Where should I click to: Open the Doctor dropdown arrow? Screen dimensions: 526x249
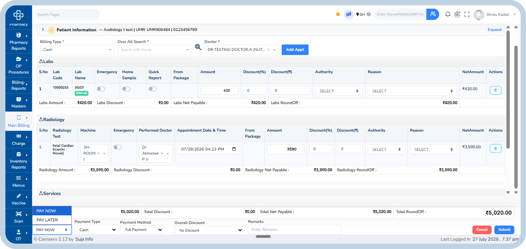click(275, 50)
